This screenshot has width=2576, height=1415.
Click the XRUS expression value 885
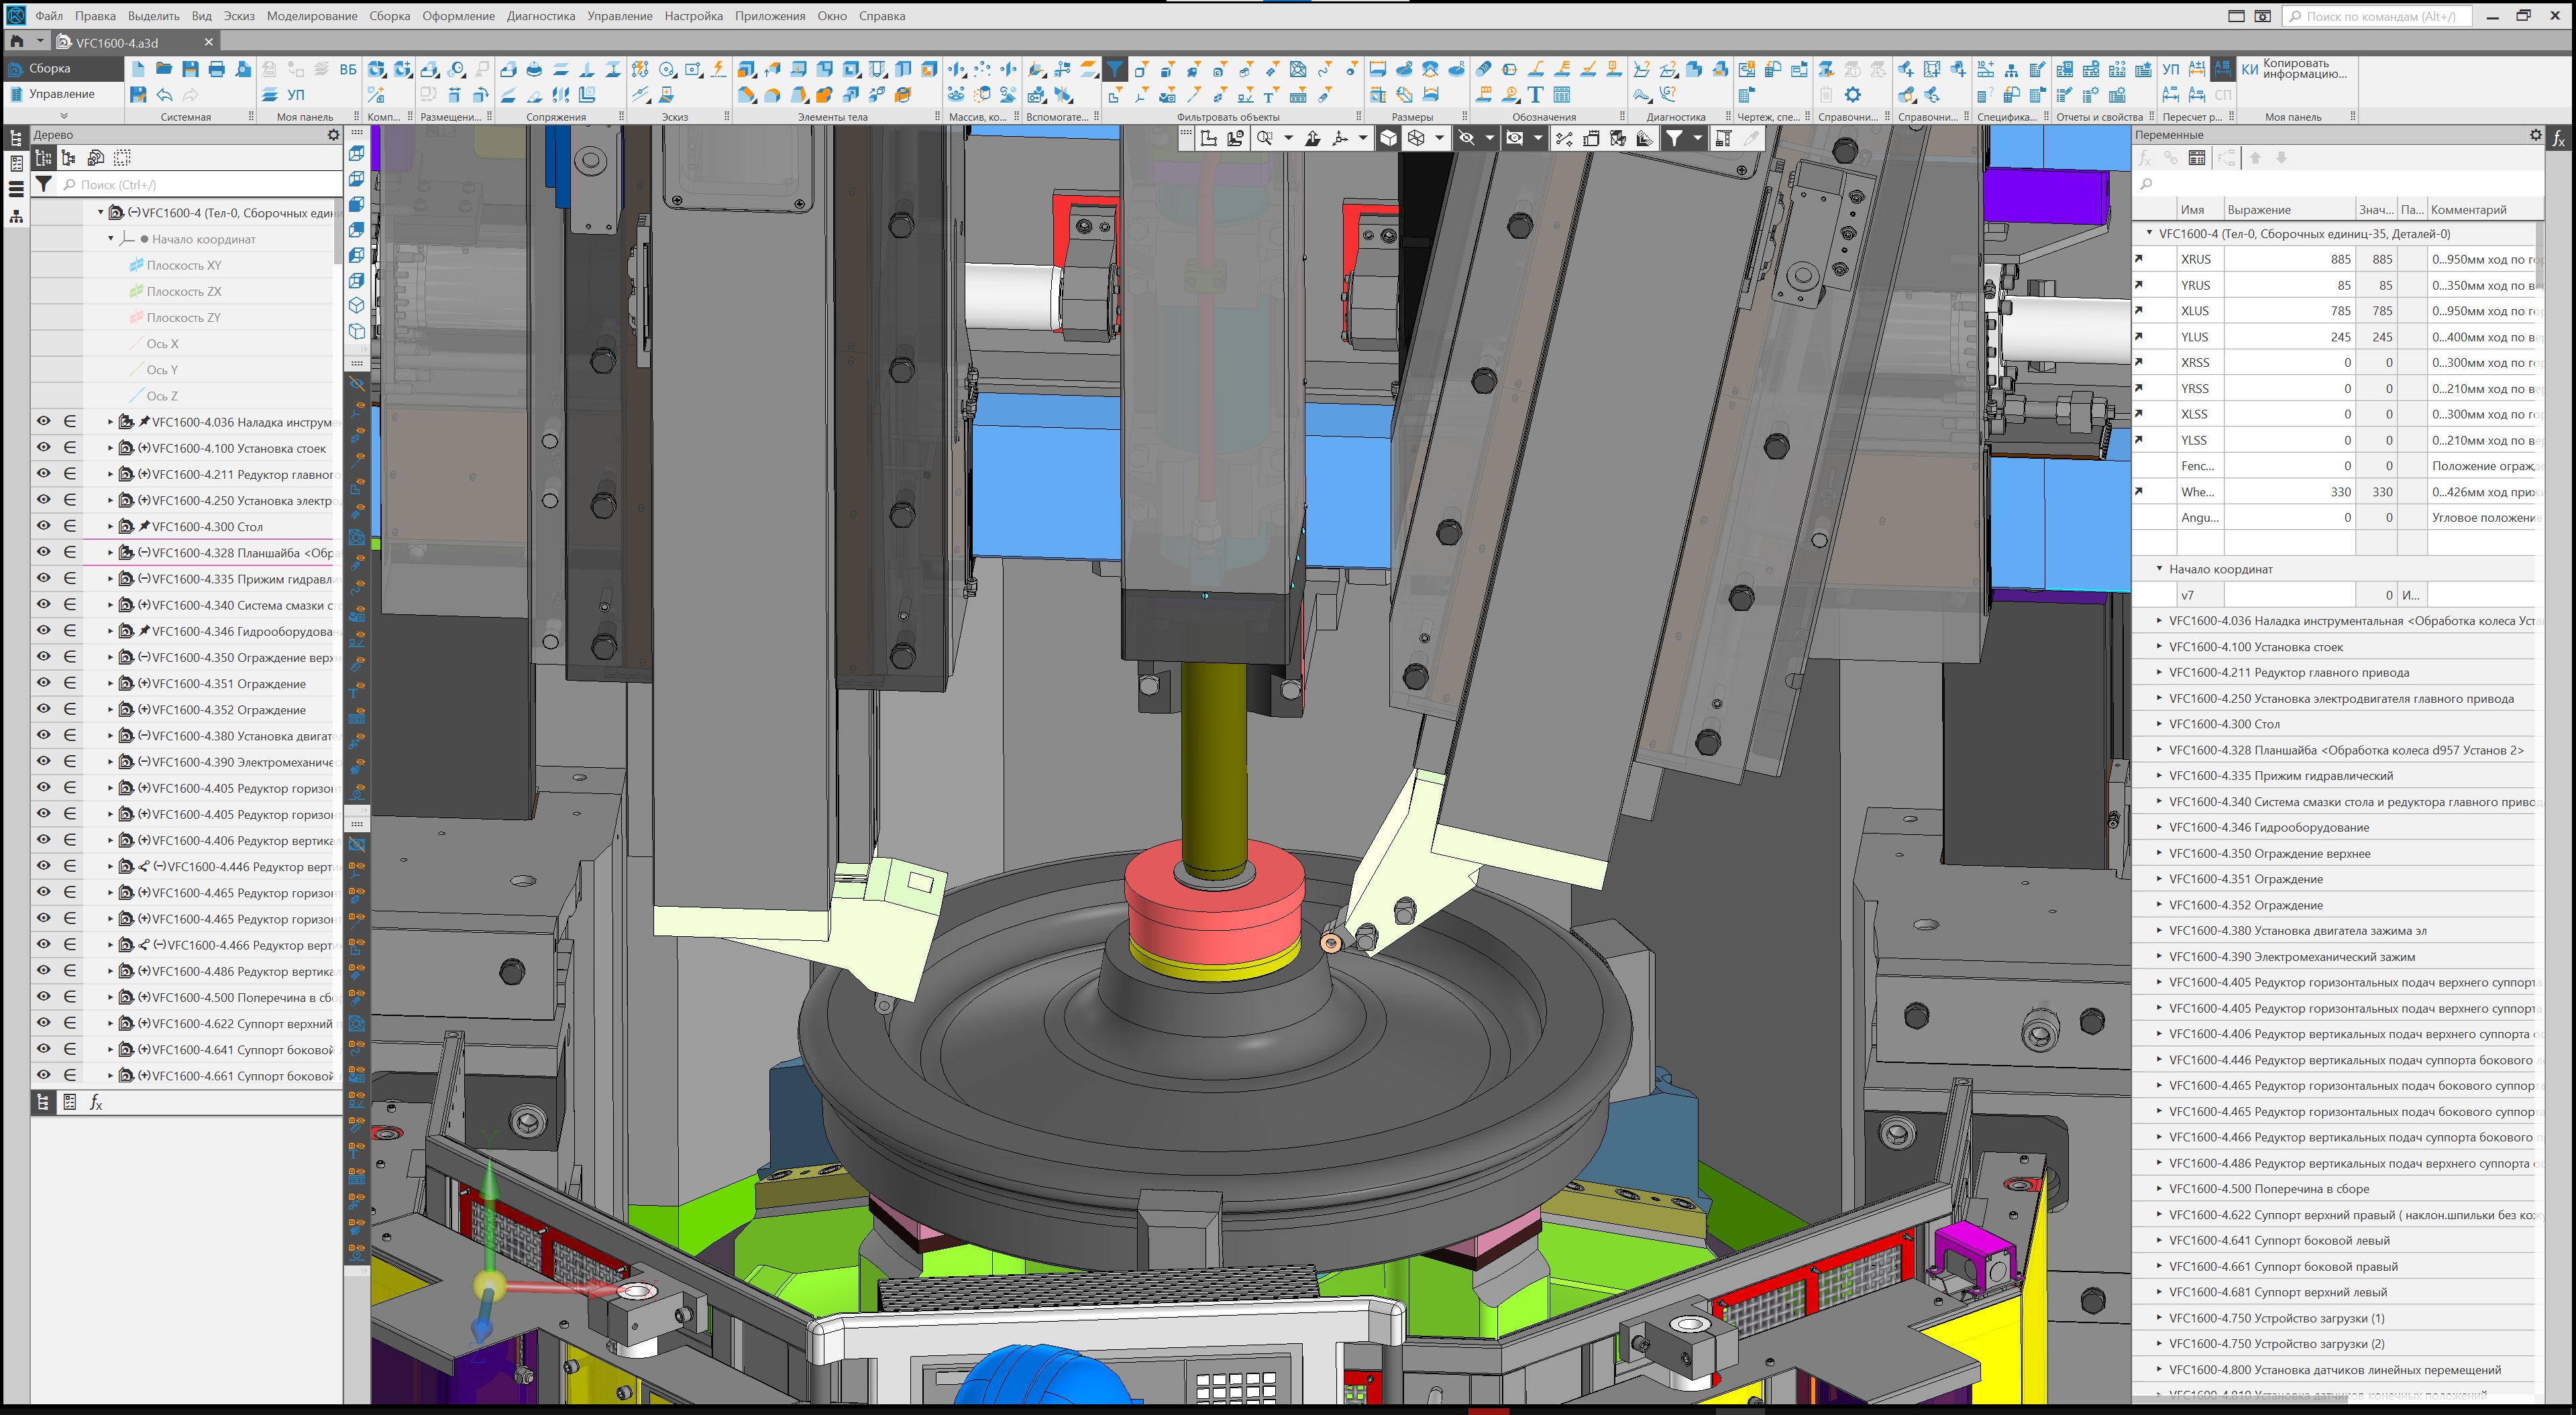tap(2340, 259)
